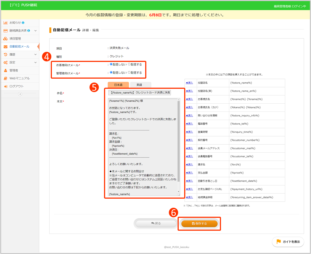Click the person icon for 管理者

coord(5,70)
